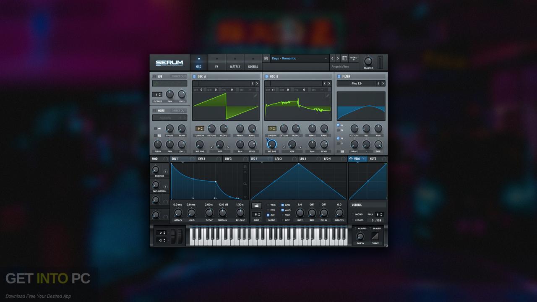Enable the LEGATO checkbox

353,220
